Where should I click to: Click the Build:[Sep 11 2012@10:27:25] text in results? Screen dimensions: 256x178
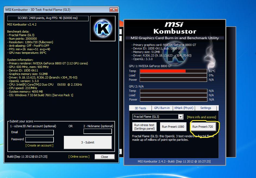point(27,157)
